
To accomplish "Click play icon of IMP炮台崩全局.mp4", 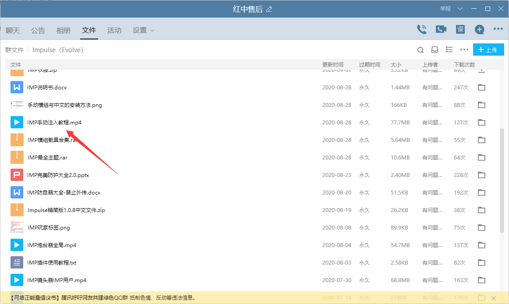I will pyautogui.click(x=17, y=245).
